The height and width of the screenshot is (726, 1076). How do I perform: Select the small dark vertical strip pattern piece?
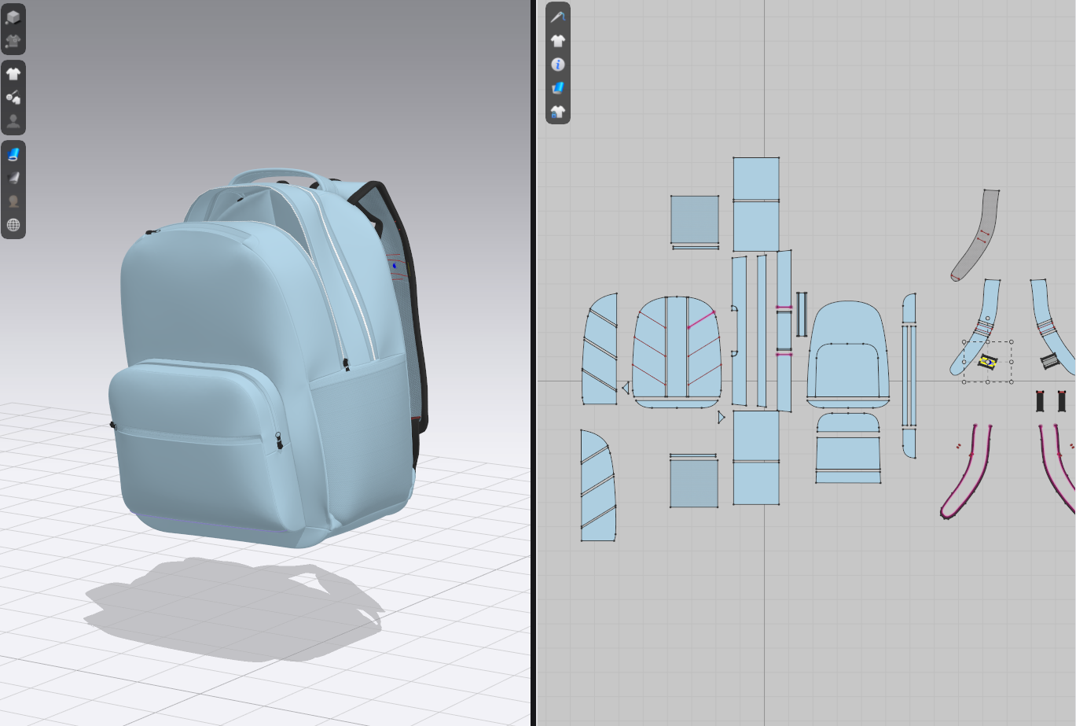802,314
